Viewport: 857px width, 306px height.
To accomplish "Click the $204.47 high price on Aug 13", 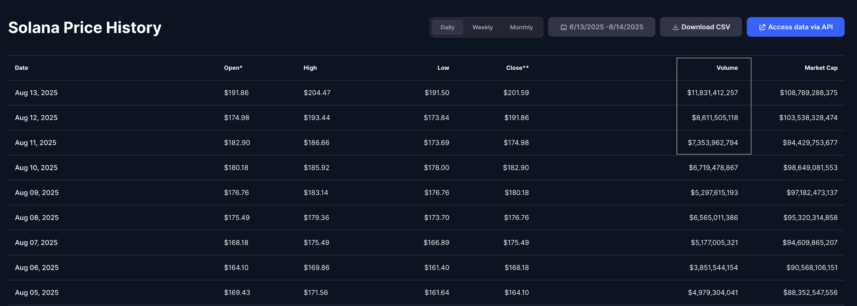I will coord(317,93).
